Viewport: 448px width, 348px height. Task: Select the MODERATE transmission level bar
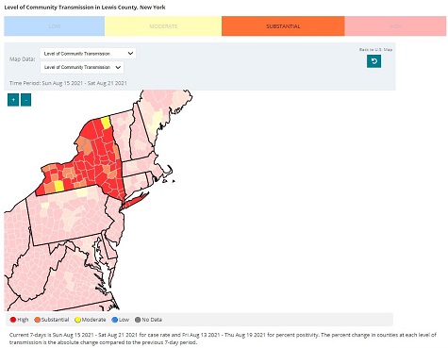click(x=163, y=26)
